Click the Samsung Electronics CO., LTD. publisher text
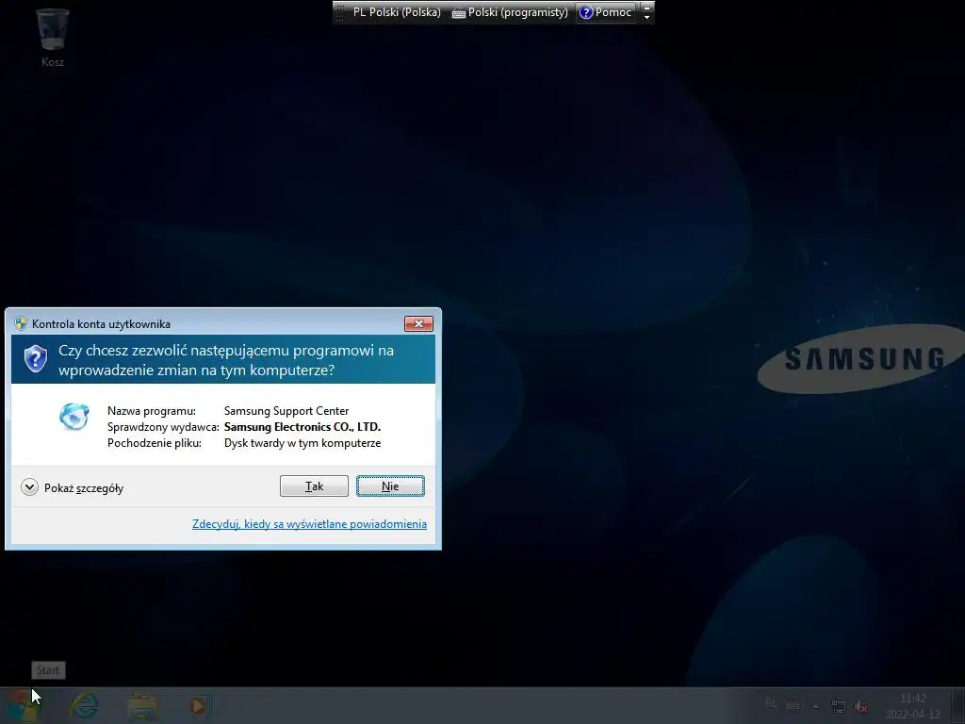Image resolution: width=965 pixels, height=724 pixels. (303, 427)
